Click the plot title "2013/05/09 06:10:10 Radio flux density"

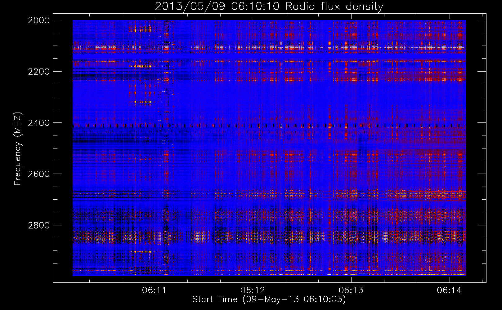coord(269,6)
